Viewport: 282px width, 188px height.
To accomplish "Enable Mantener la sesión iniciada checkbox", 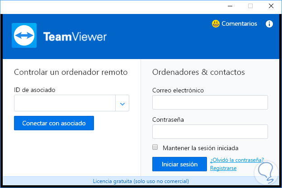I will (x=155, y=147).
